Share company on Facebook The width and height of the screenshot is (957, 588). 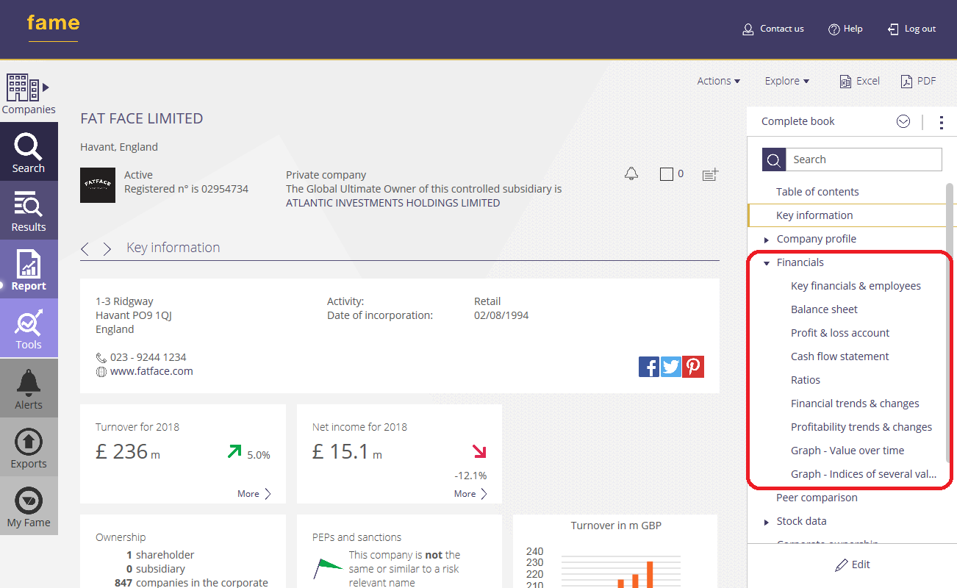pos(649,367)
